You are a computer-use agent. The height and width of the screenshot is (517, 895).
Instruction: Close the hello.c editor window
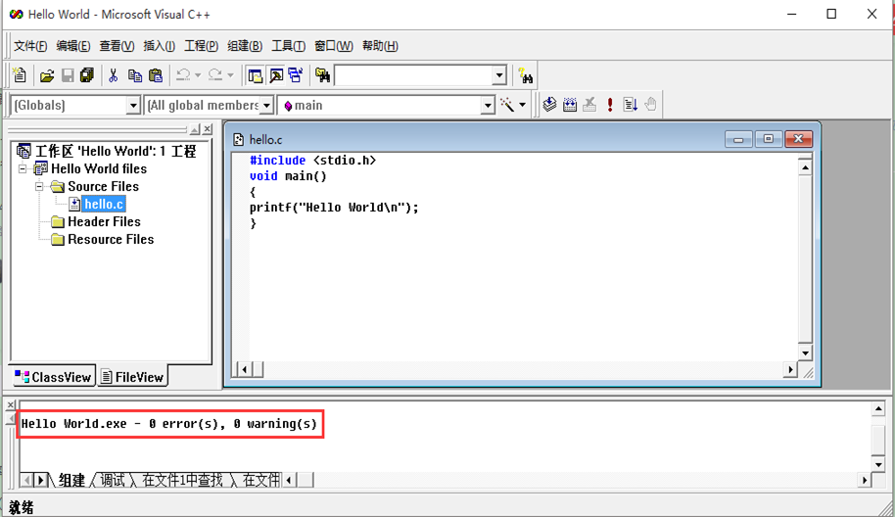(x=798, y=139)
